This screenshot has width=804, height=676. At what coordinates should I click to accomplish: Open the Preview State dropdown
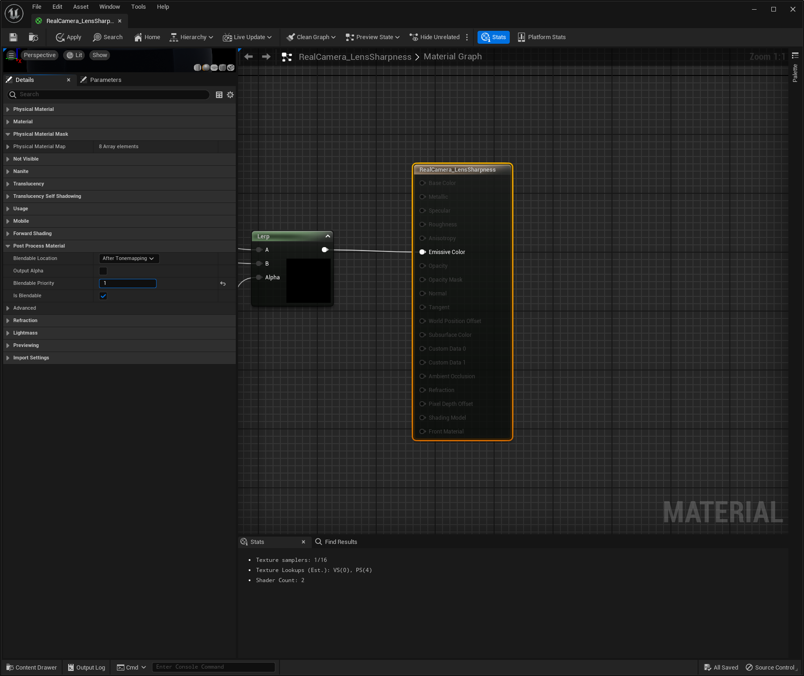coord(373,37)
